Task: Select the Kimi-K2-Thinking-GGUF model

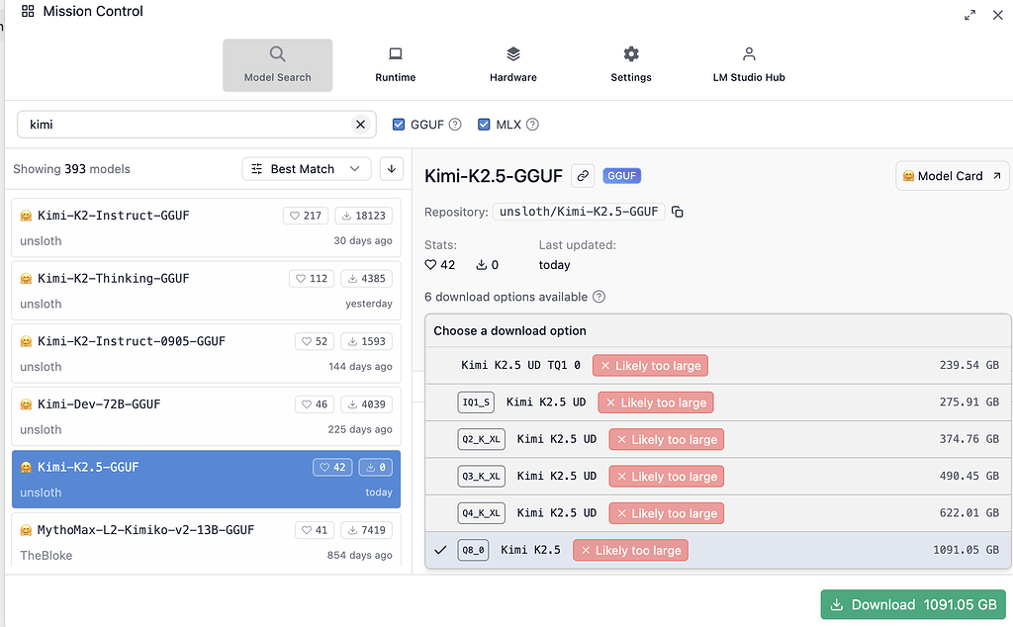Action: (206, 291)
